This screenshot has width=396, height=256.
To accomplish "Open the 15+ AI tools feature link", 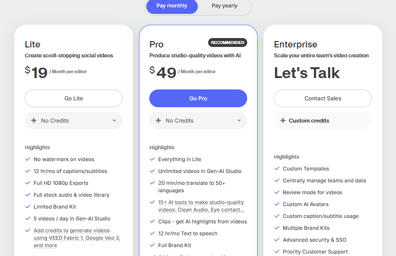I will (x=201, y=206).
